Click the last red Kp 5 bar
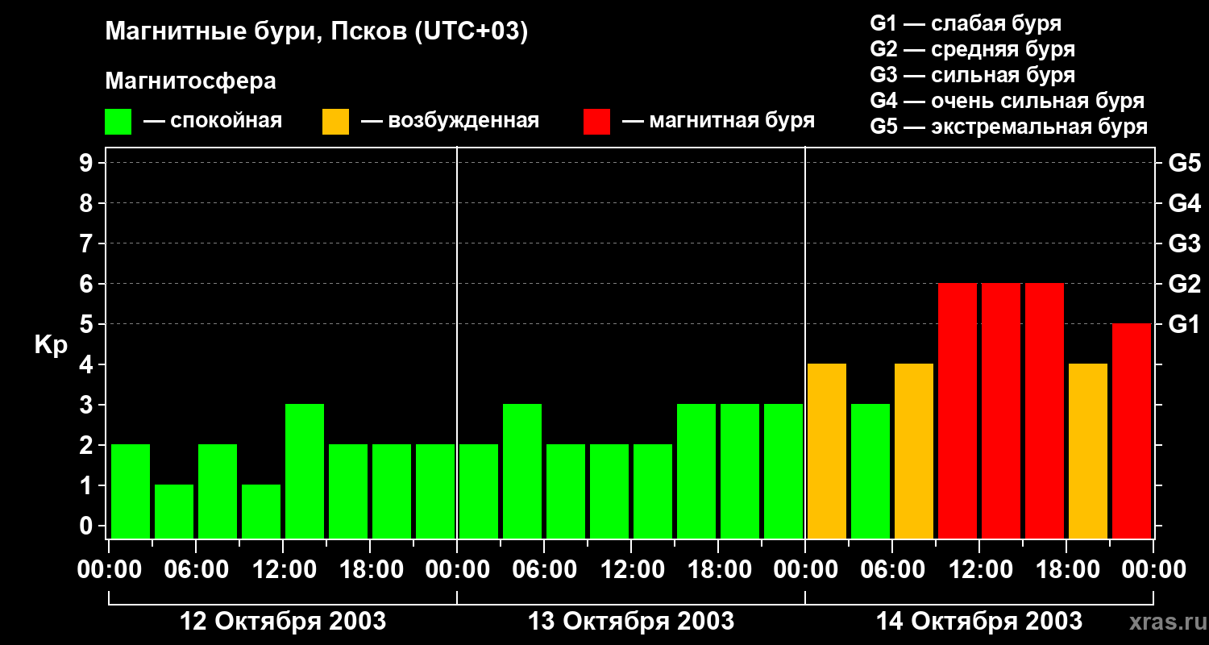 click(1132, 431)
